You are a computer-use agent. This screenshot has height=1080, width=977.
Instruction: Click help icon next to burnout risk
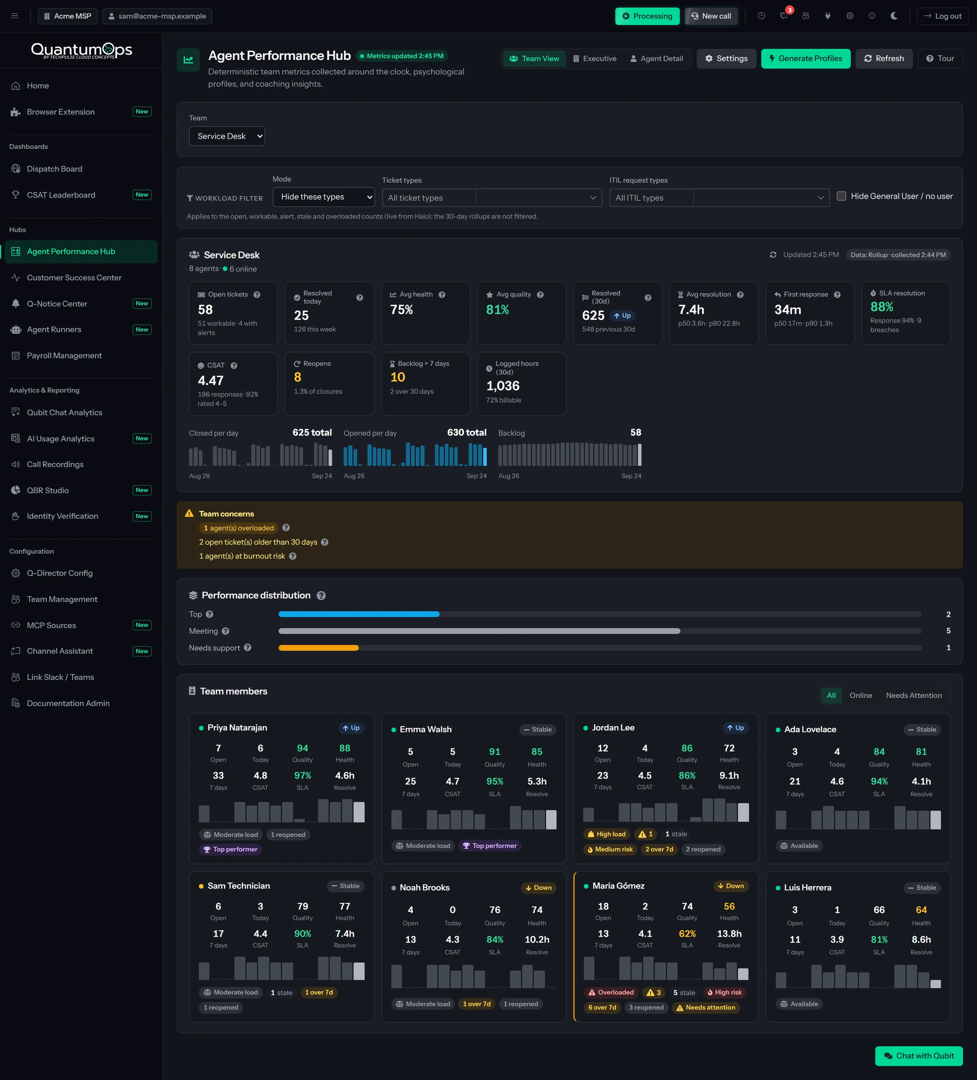coord(293,556)
